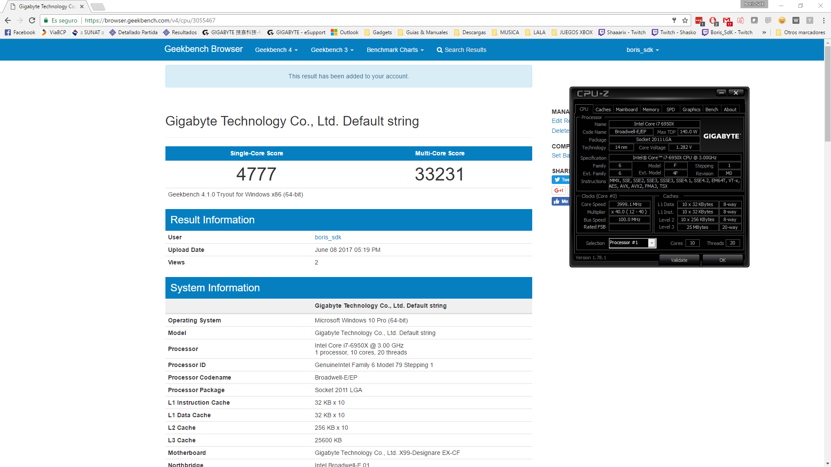Screen dimensions: 831x467
Task: Switch to CPU-Z About tab
Action: [730, 110]
